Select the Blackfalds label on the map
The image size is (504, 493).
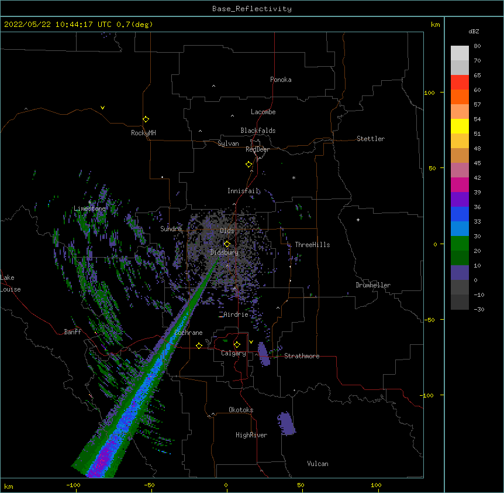(258, 131)
